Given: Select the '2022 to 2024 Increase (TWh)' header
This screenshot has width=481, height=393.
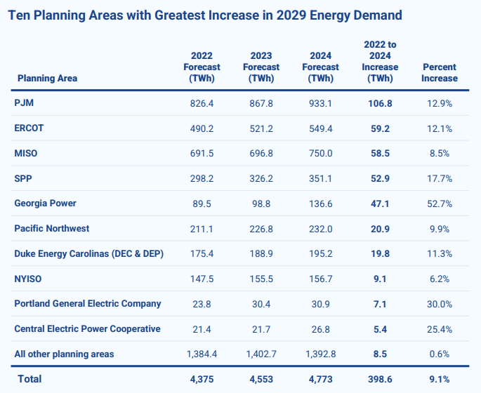Looking at the screenshot, I should [x=380, y=61].
